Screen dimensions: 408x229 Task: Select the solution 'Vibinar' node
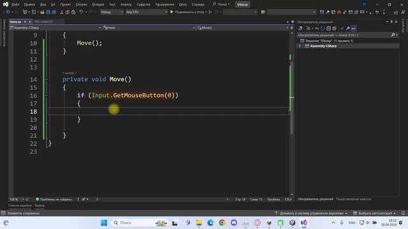pos(329,41)
